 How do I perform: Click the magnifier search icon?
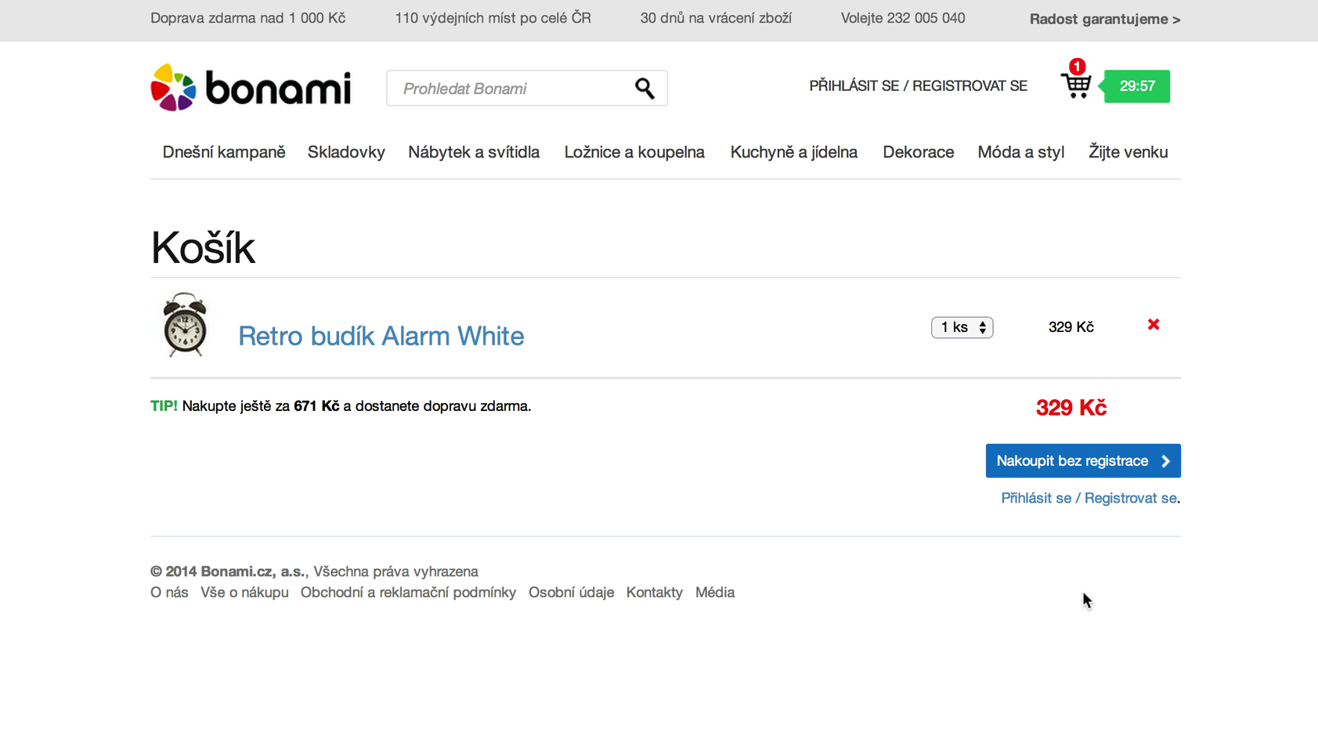coord(645,88)
